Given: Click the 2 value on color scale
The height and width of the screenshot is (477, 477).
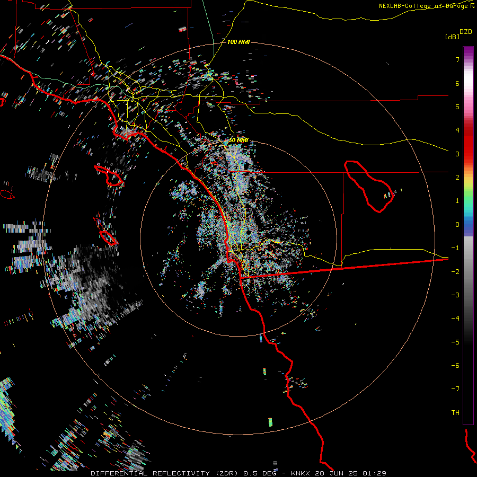Looking at the screenshot, I should (x=457, y=178).
